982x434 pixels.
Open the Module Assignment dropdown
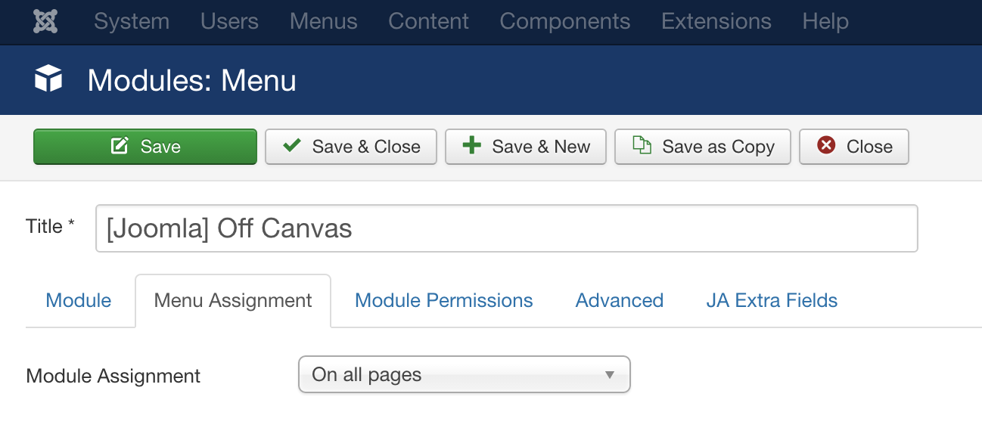[465, 375]
